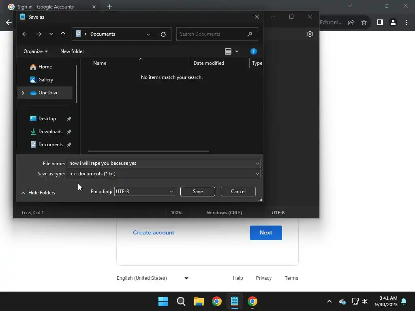The image size is (415, 311).
Task: Open Desktop pinned folder
Action: coord(47,119)
